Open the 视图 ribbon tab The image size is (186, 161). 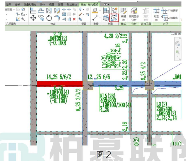[52, 5]
